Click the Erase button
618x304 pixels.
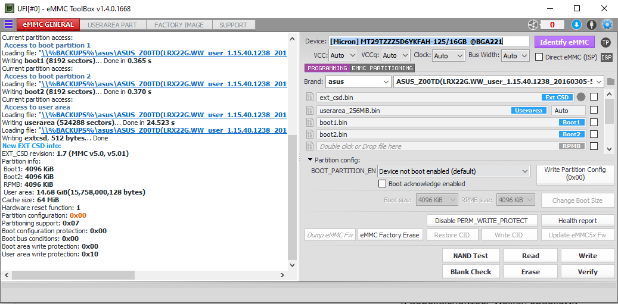tap(530, 272)
